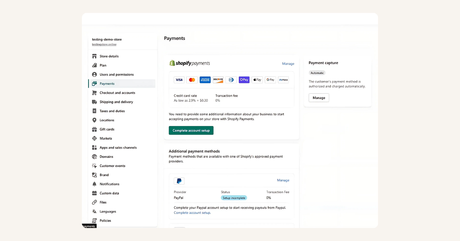Click the Mastercard payment icon
460x241 pixels.
coord(192,79)
